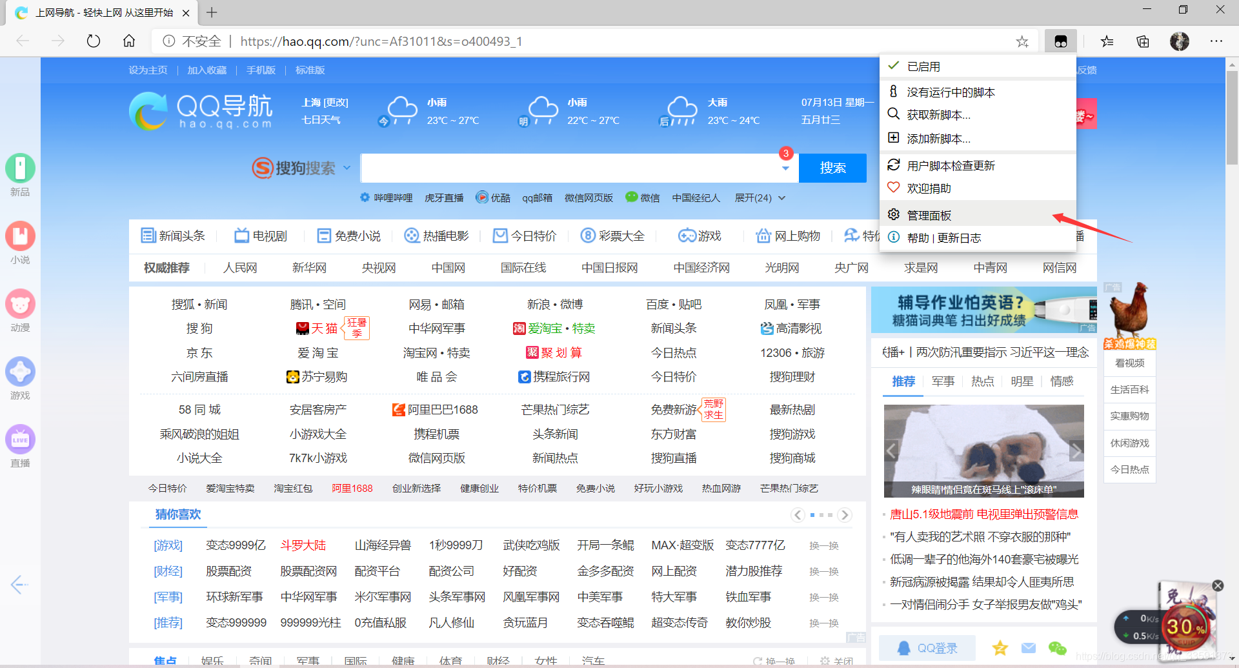The image size is (1239, 668).
Task: Open 看视频 in right side panel
Action: pos(1129,363)
